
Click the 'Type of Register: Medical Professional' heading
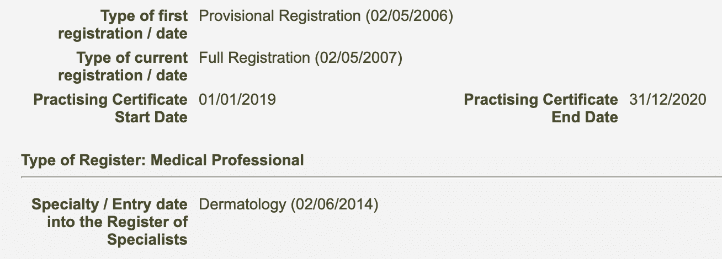tap(162, 160)
